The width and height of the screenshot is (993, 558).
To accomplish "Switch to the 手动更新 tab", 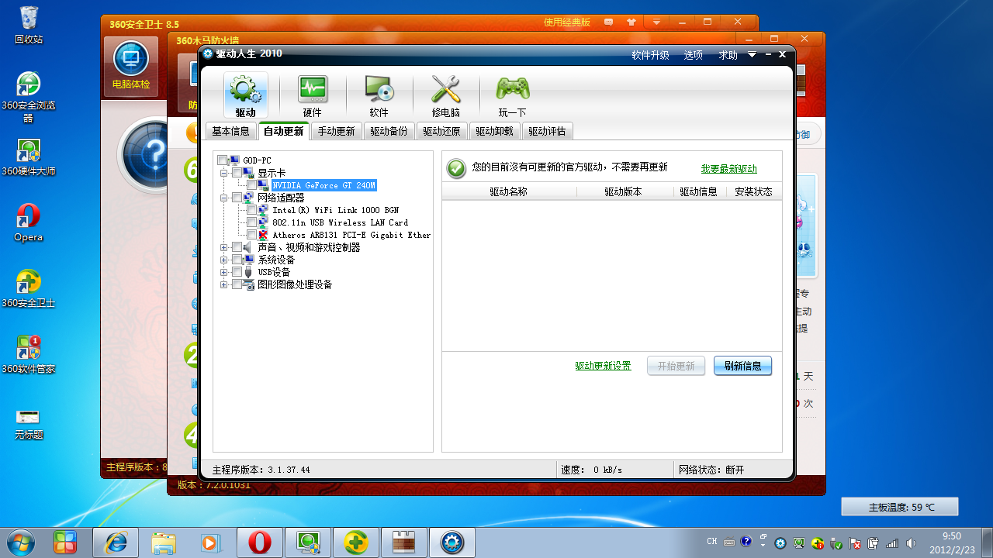I will coord(337,131).
